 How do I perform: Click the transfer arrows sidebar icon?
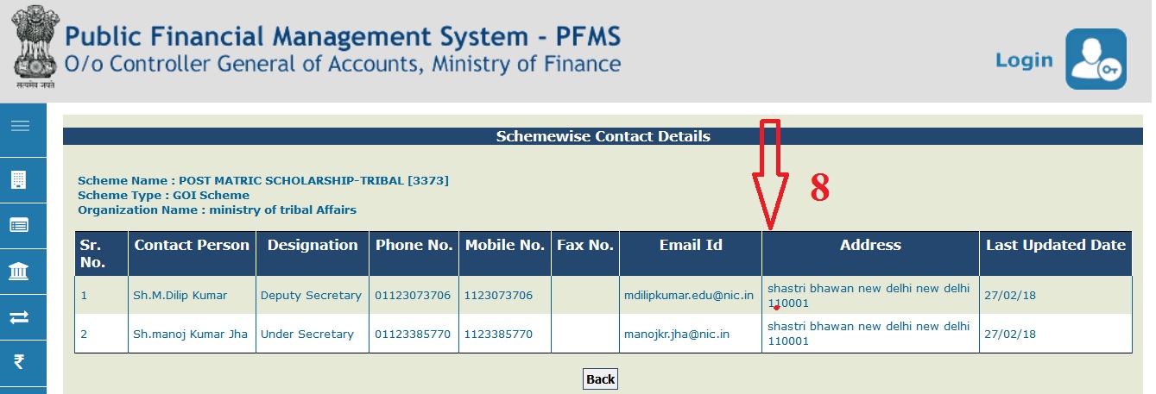[x=18, y=317]
